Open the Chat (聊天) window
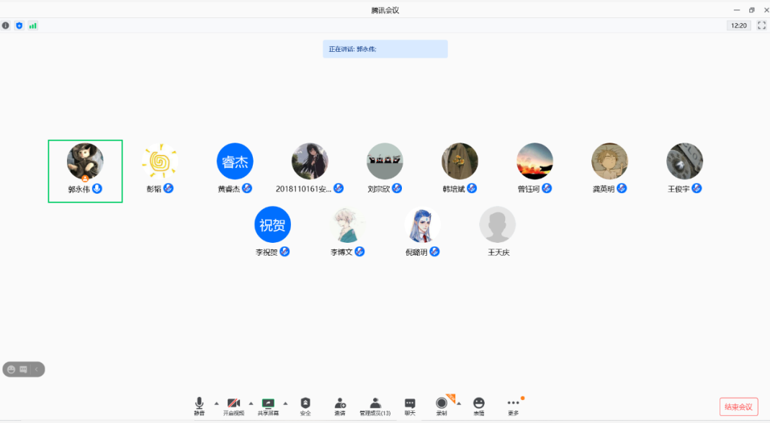The image size is (770, 423). click(409, 404)
